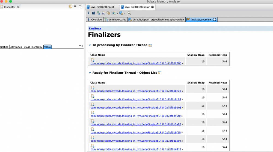The width and height of the screenshot is (273, 152).
Task: Click the Find Object by Address magnifier
Action: [129, 13]
